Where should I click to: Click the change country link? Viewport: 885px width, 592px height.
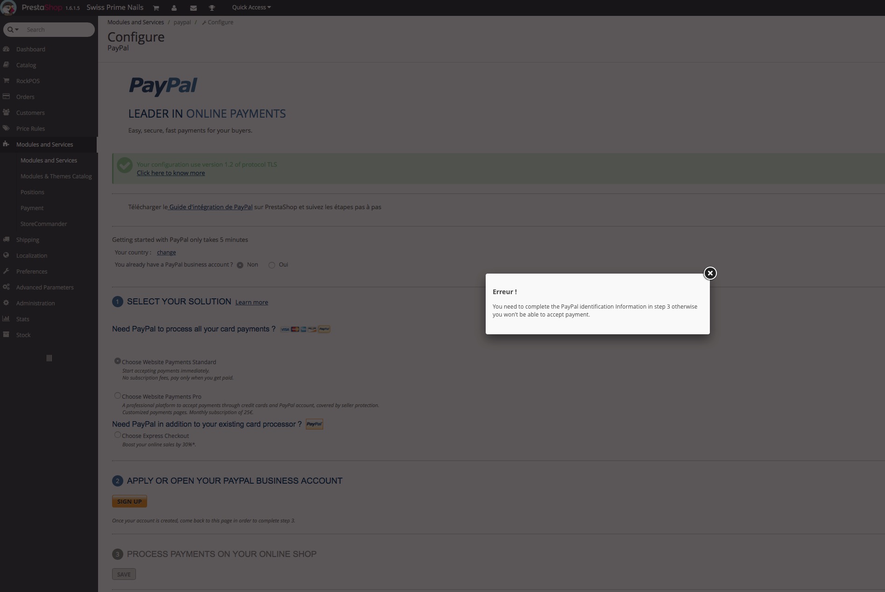coord(166,252)
